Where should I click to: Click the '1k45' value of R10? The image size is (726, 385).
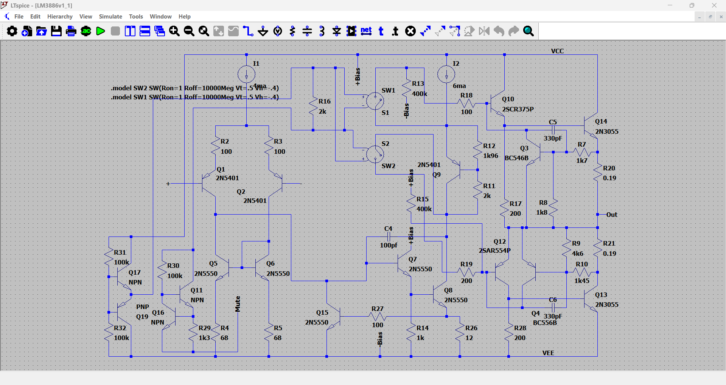[x=582, y=281]
